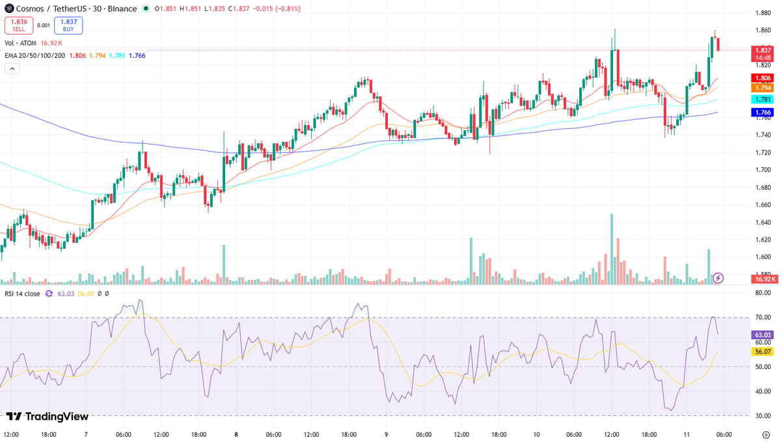Screen dimensions: 781x442
Task: Click the 70.00 RSI axis label
Action: [x=763, y=318]
